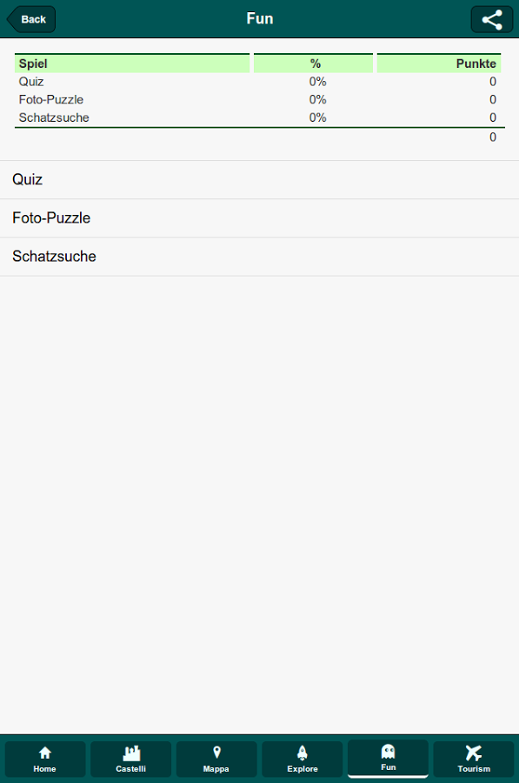Click the total points value below table
Image resolution: width=519 pixels, height=783 pixels.
493,137
